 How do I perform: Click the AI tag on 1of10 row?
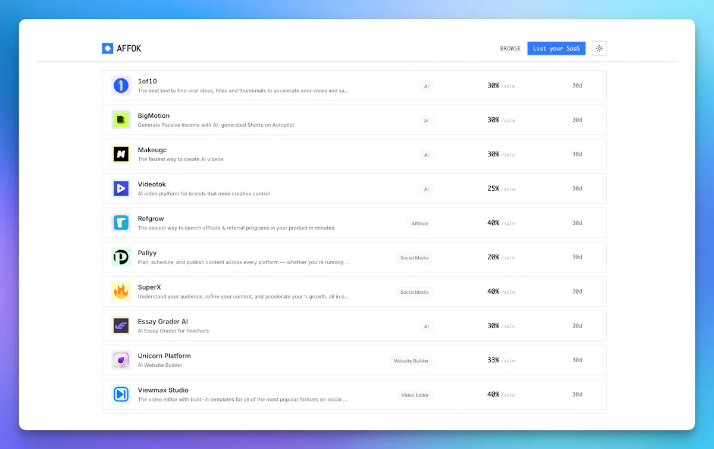426,86
